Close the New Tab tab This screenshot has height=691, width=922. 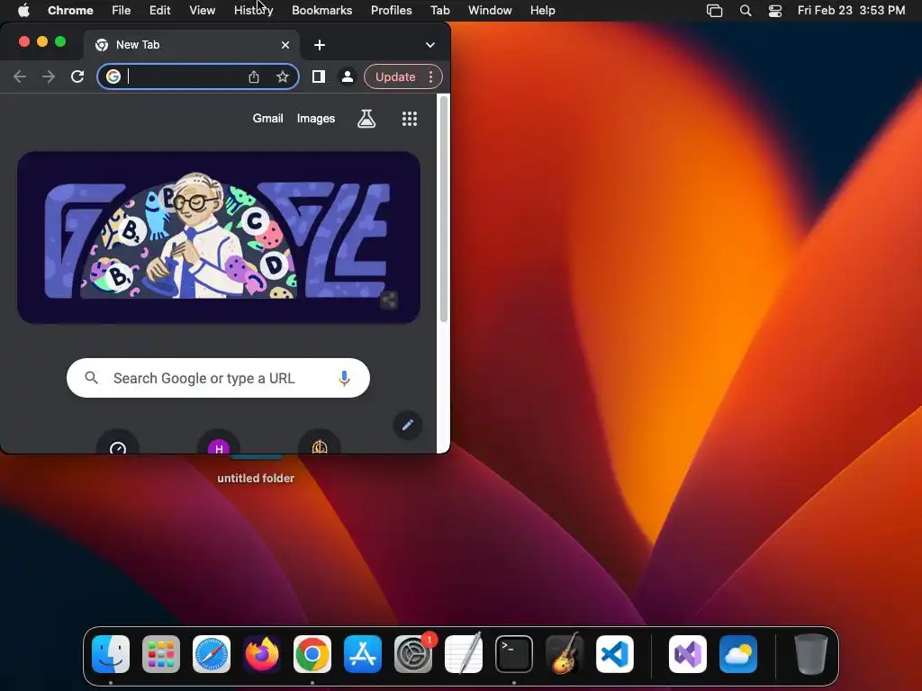[285, 45]
